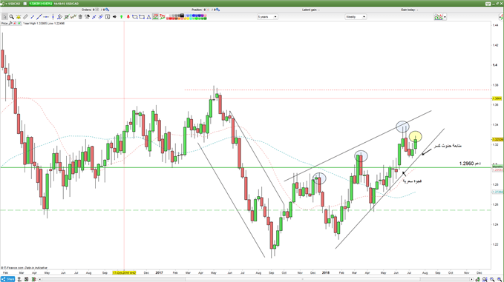Image resolution: width=504 pixels, height=282 pixels.
Task: Click the 1.32539 price change badge
Action: 41,4
